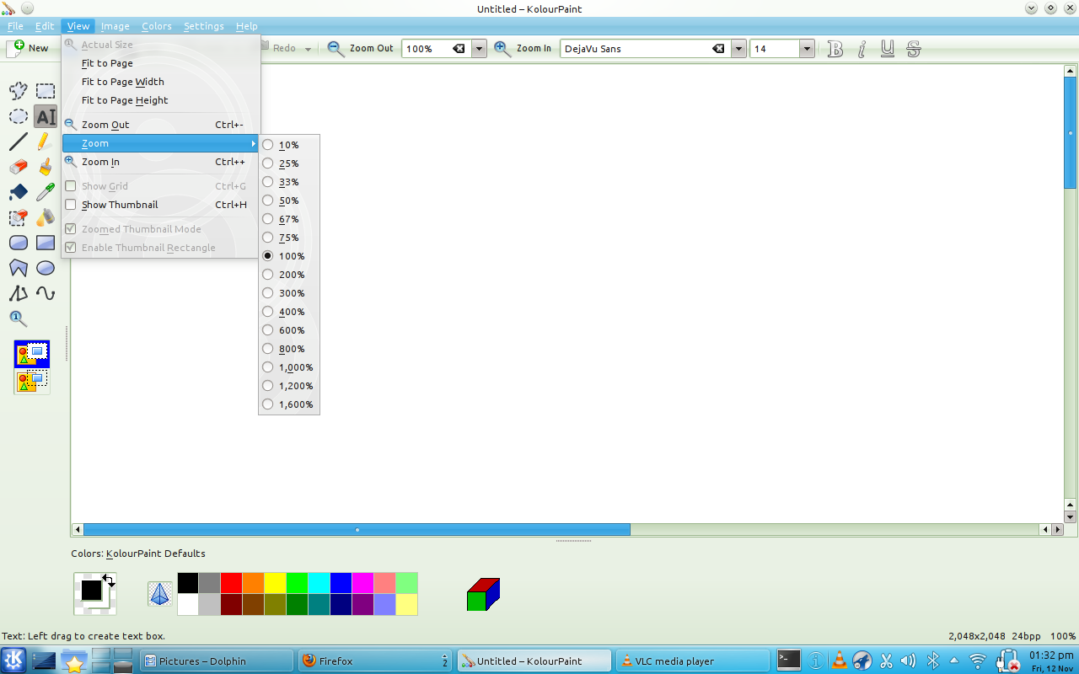
Task: Select the rectangular selection tool
Action: coord(46,91)
